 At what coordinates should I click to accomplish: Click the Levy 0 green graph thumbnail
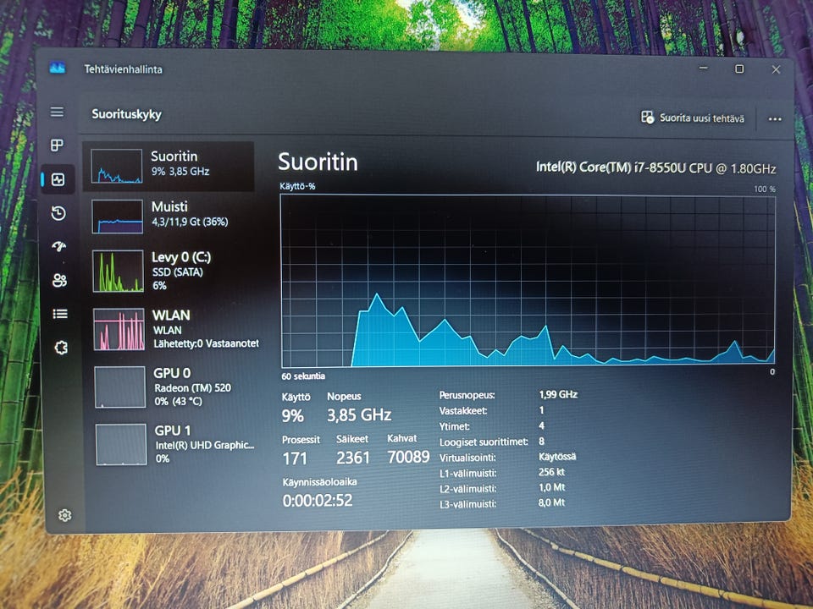tap(119, 271)
